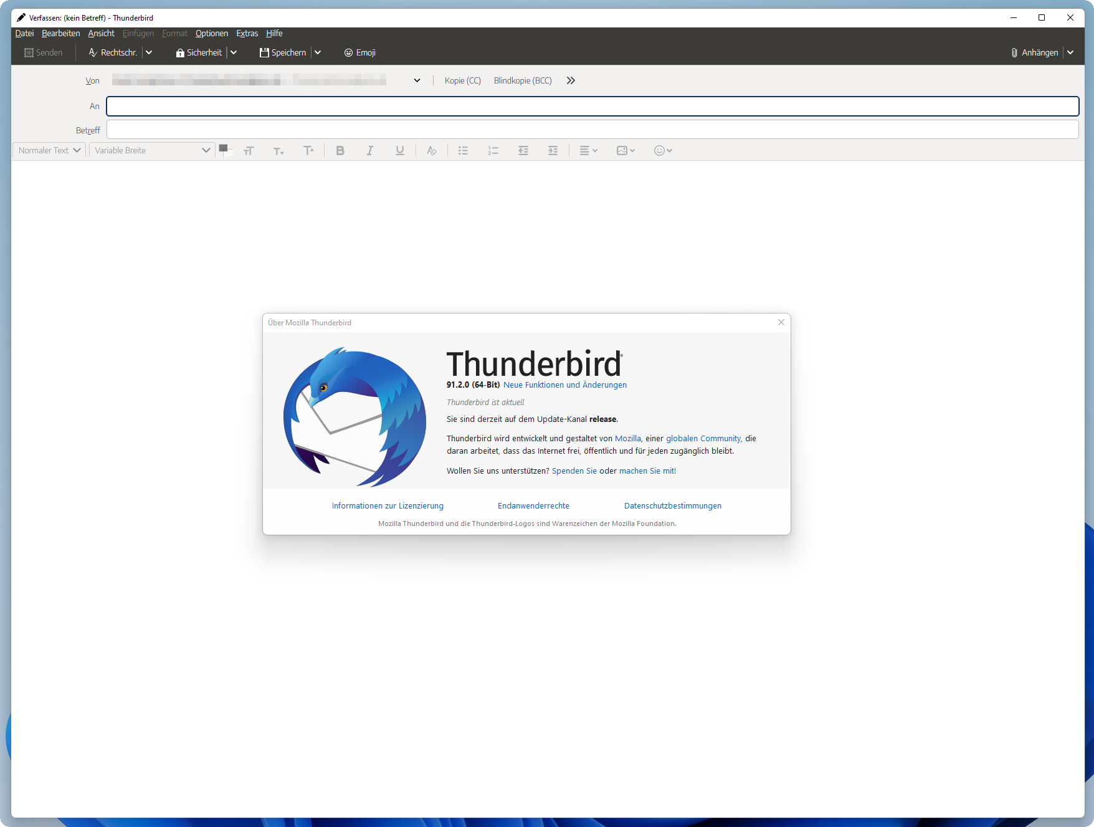
Task: Open the Extras menu
Action: click(247, 34)
